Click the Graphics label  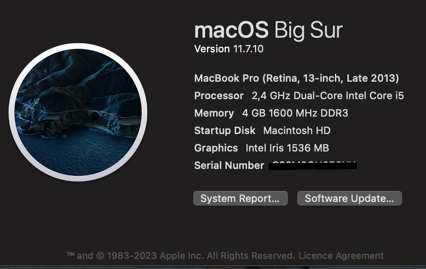[216, 148]
